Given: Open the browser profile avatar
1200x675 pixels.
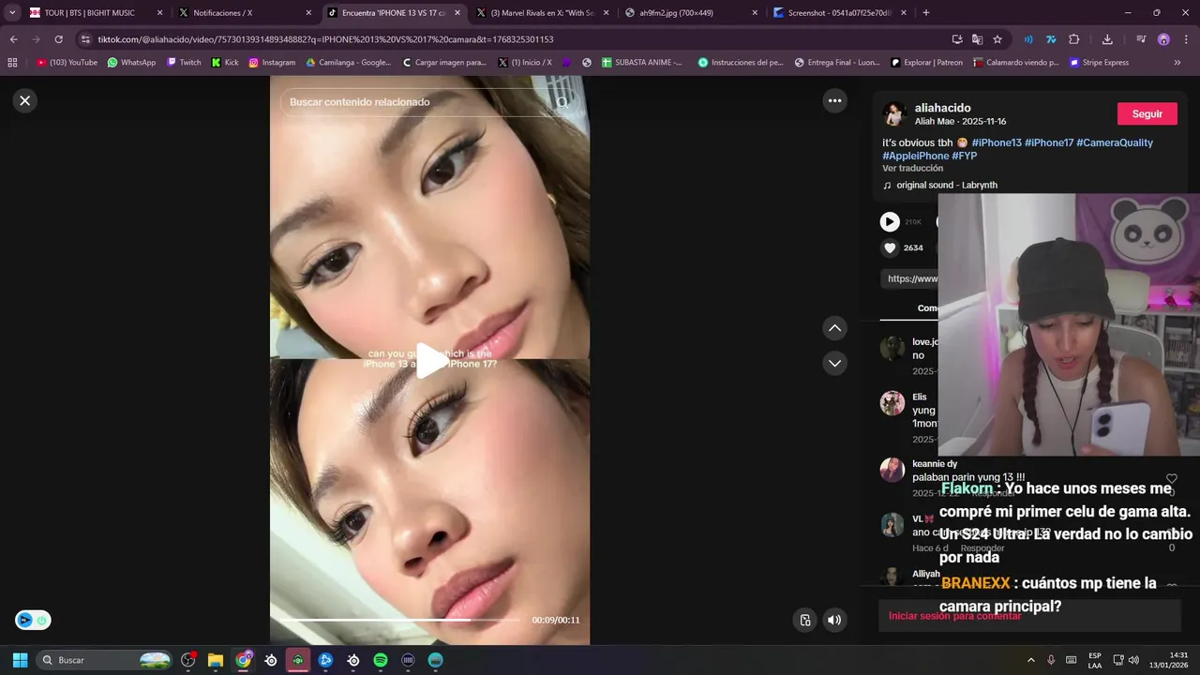Looking at the screenshot, I should coord(1163,39).
